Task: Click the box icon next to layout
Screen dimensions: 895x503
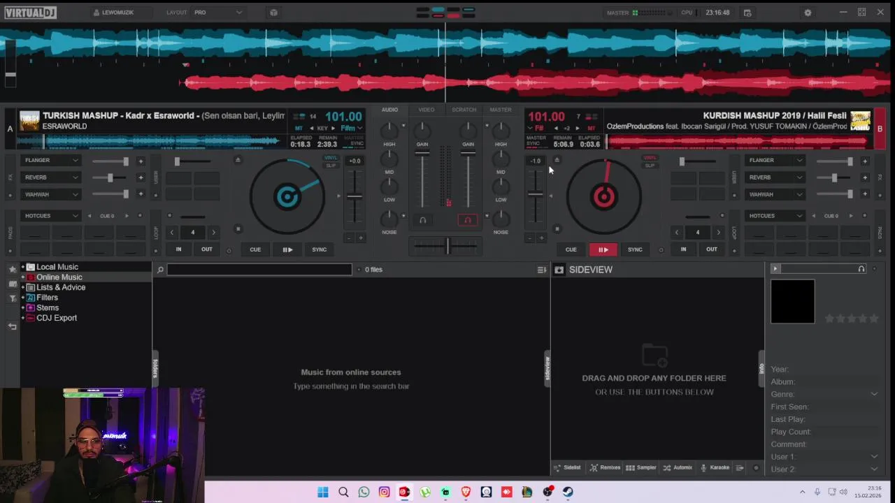Action: (273, 13)
